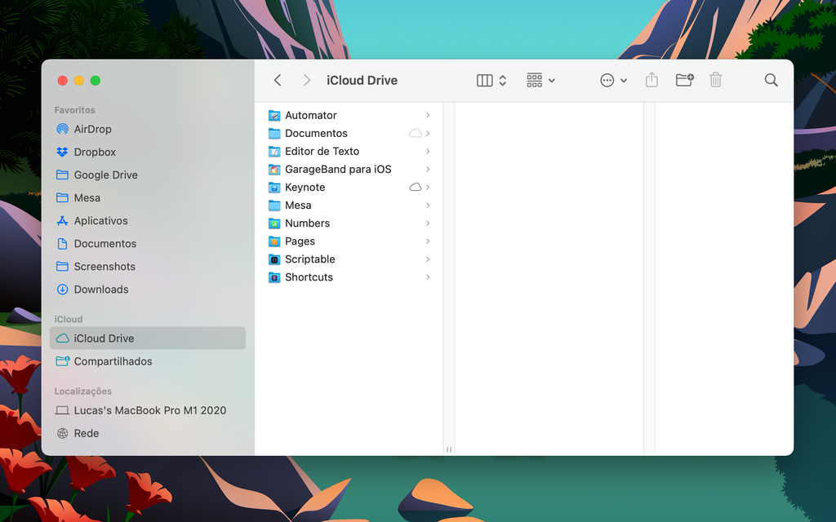Select Mesa in the Favoritos sidebar
836x522 pixels.
tap(147, 197)
